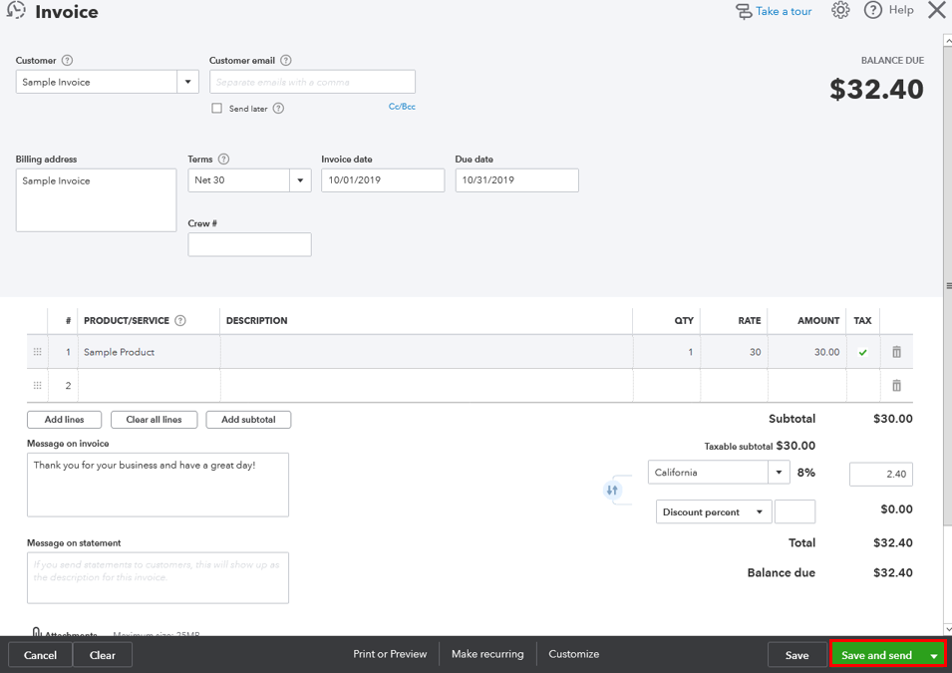
Task: Delete line 2 using the trash icon
Action: tap(895, 385)
